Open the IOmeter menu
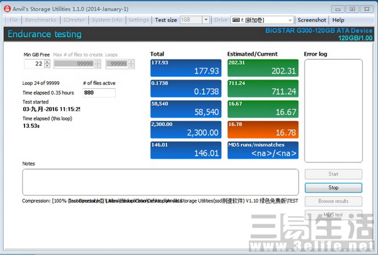378x255 pixels. pyautogui.click(x=74, y=20)
